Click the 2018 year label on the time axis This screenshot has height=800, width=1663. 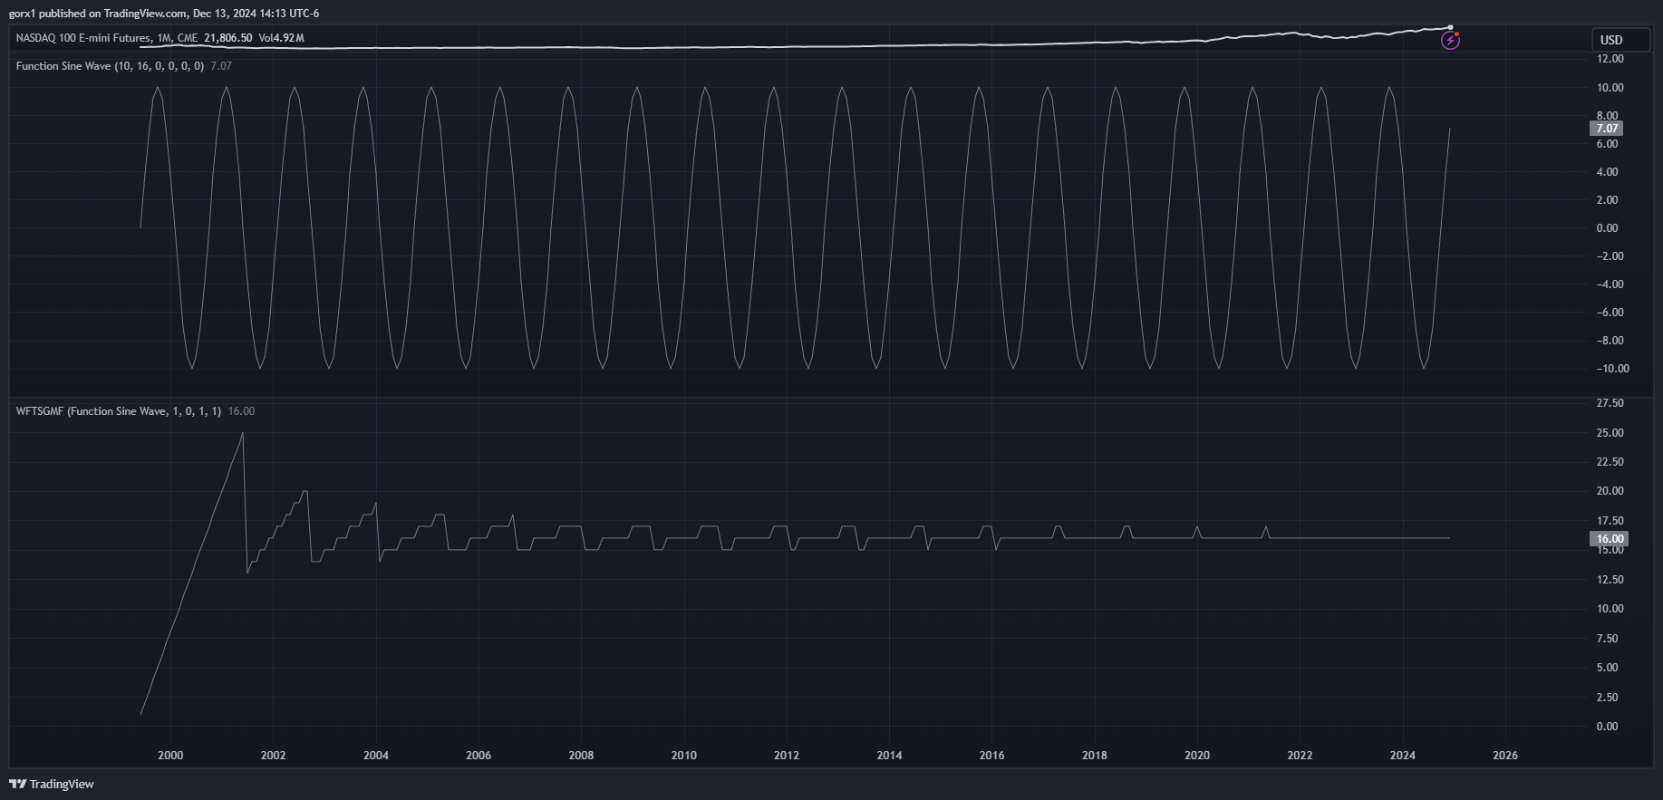coord(1095,756)
